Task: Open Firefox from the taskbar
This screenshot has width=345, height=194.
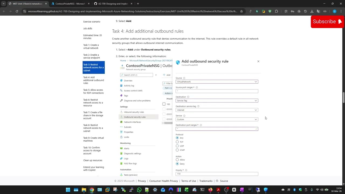Action: pyautogui.click(x=210, y=190)
